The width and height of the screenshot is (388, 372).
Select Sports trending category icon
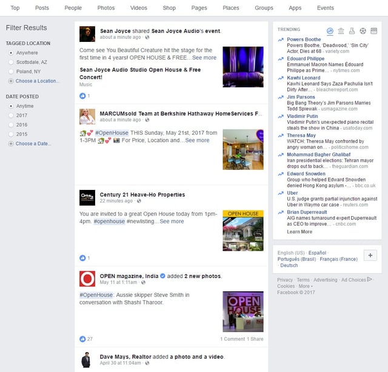pyautogui.click(x=363, y=31)
